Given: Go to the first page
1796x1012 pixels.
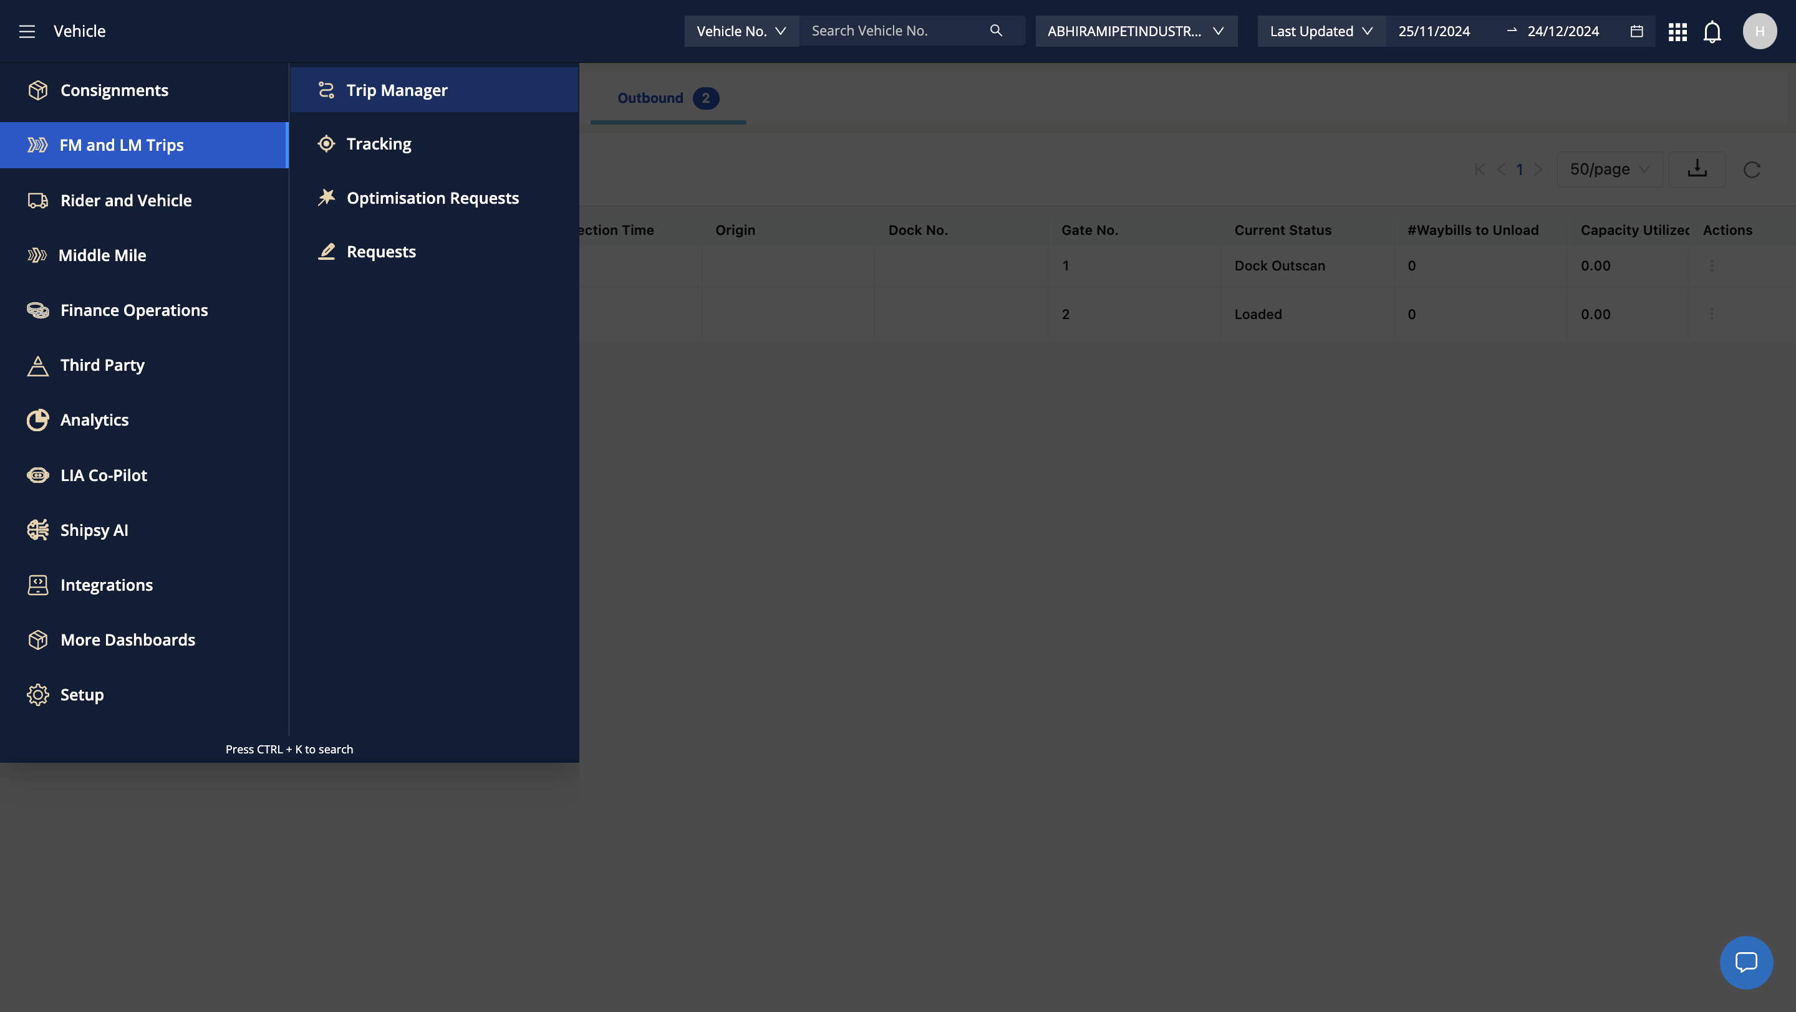Looking at the screenshot, I should click(x=1479, y=169).
